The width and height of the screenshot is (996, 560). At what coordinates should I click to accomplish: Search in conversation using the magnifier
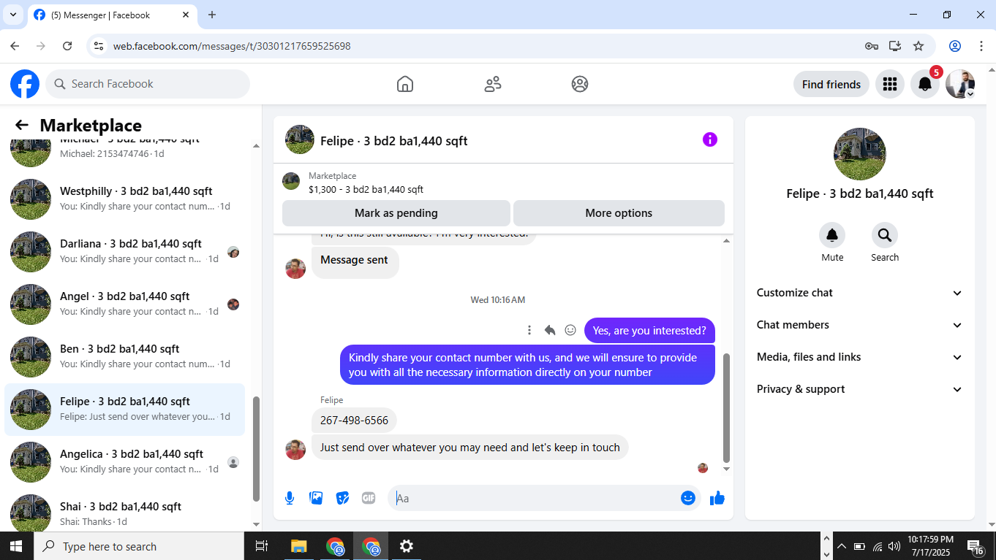coord(885,235)
